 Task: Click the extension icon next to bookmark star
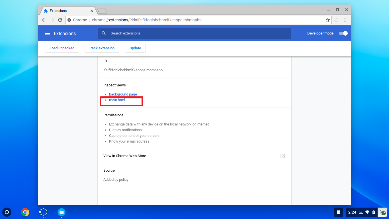pos(336,20)
